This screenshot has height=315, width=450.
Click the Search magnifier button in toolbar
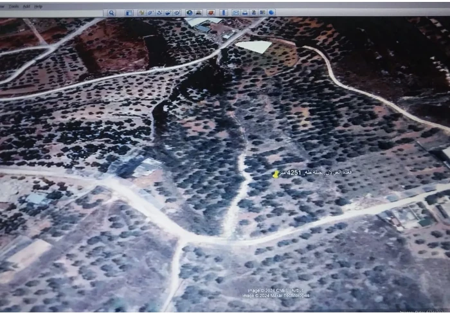tap(111, 13)
